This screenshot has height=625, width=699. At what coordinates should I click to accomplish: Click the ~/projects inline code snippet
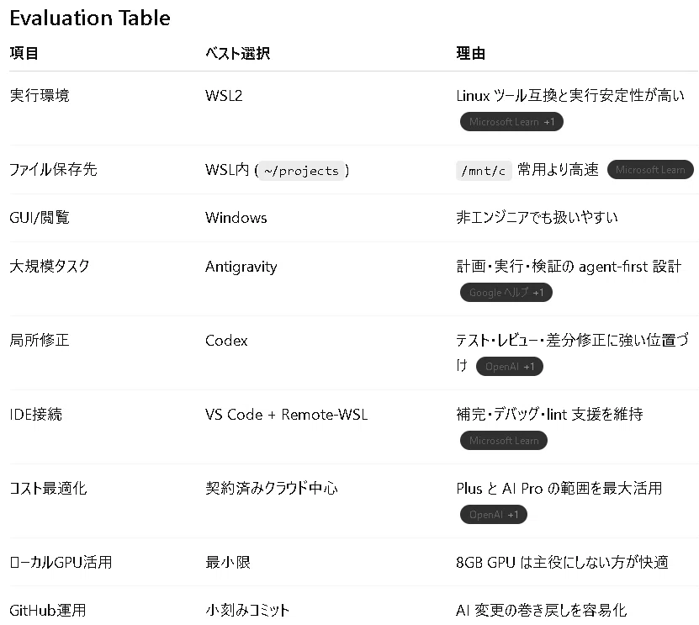tap(301, 171)
